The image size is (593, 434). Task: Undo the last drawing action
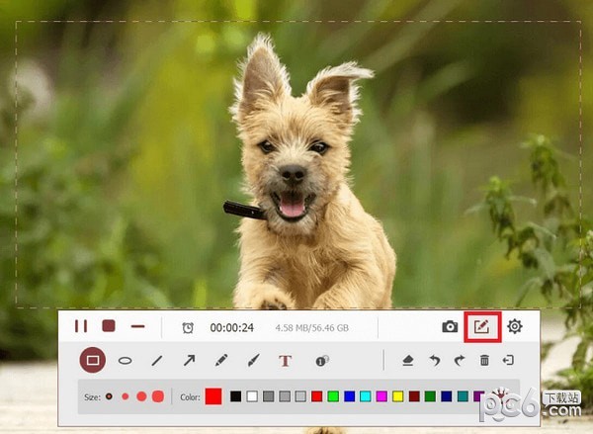[435, 361]
